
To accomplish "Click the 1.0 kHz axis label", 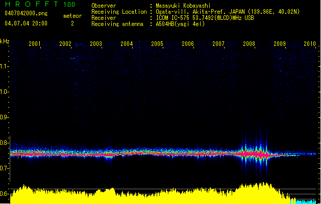I will (4, 92).
